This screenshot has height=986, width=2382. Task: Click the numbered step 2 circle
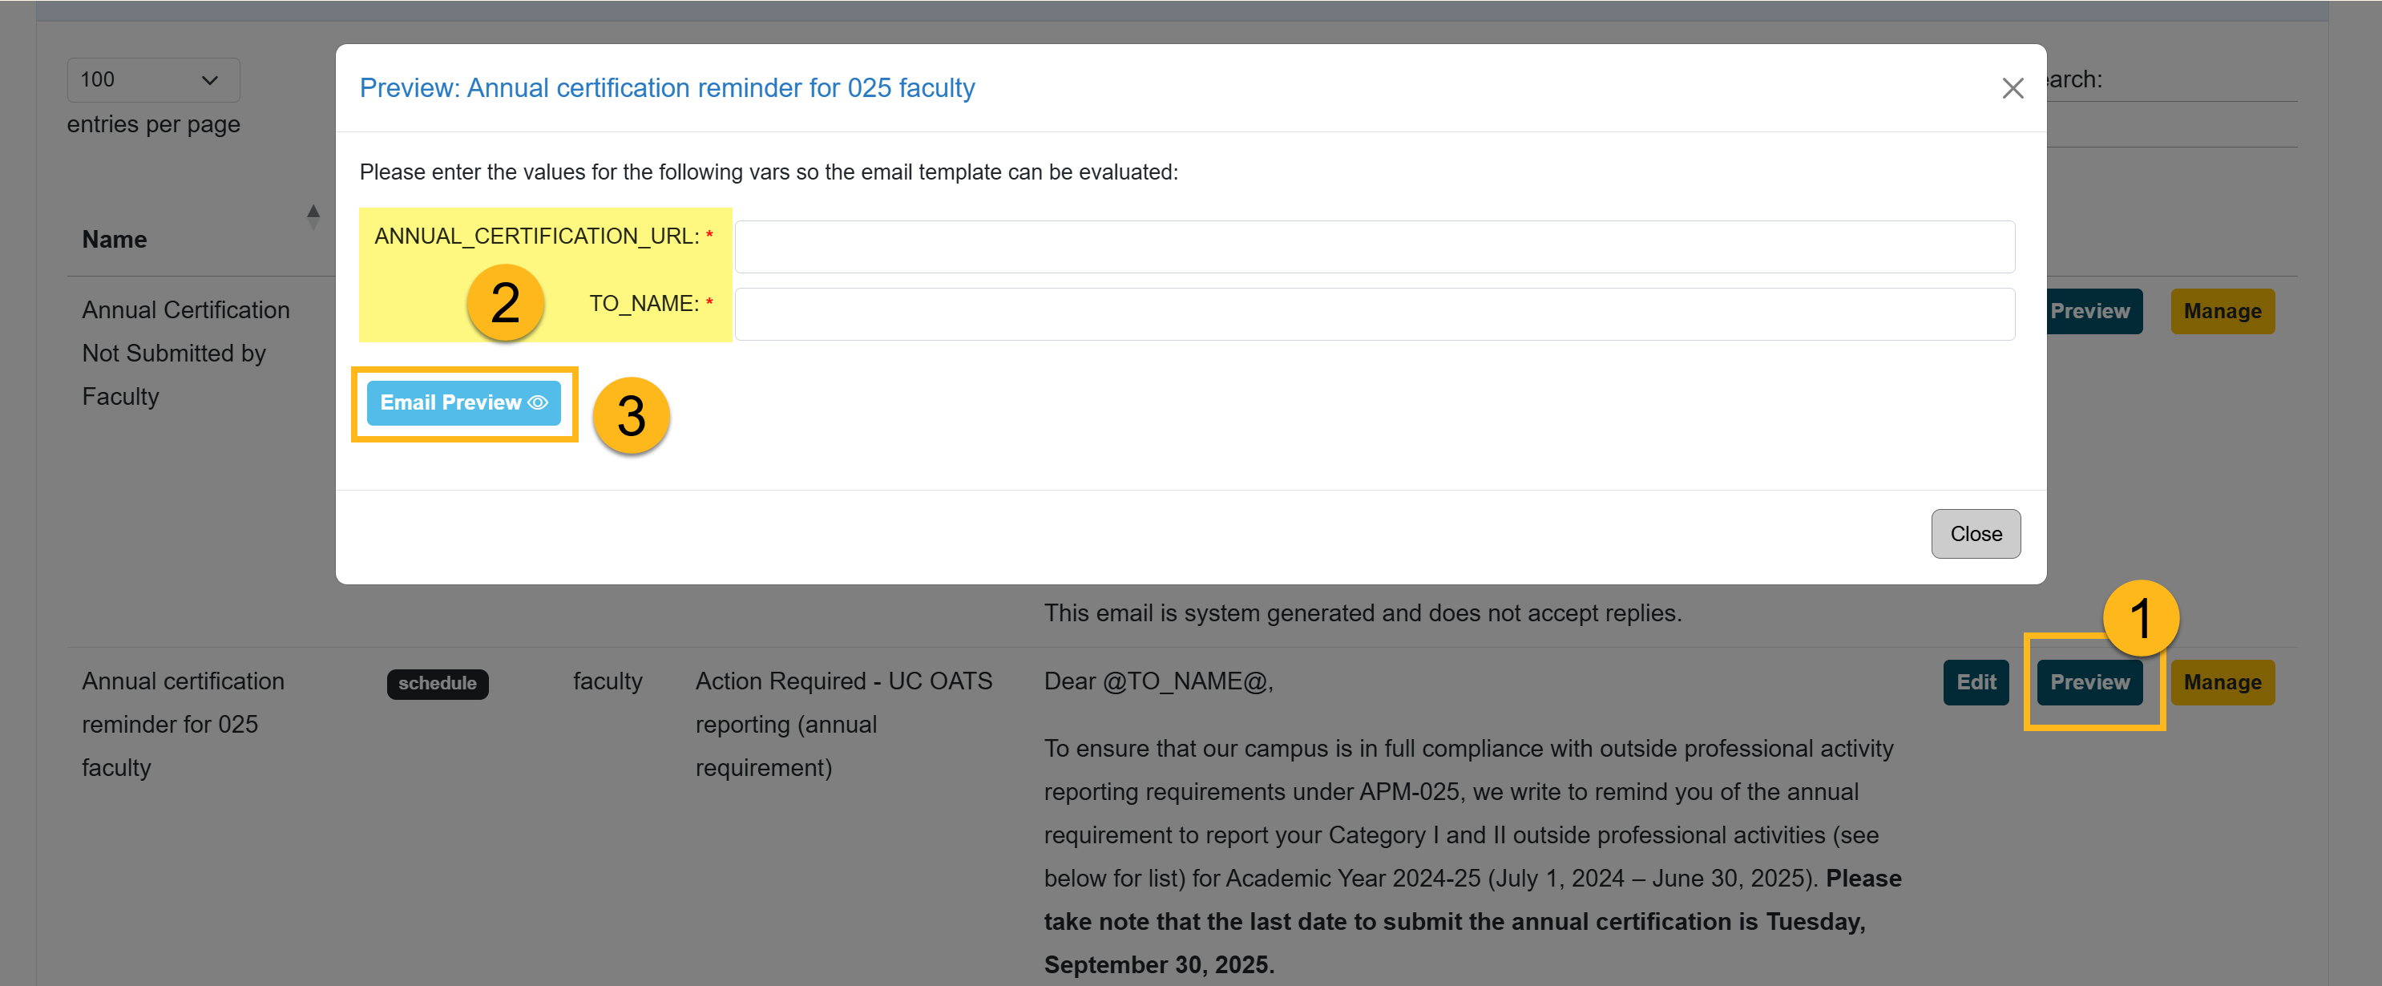[505, 302]
